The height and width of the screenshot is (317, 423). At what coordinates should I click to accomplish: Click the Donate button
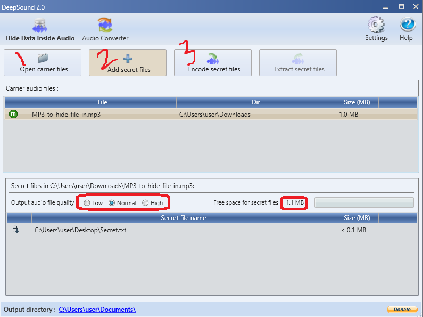click(402, 310)
